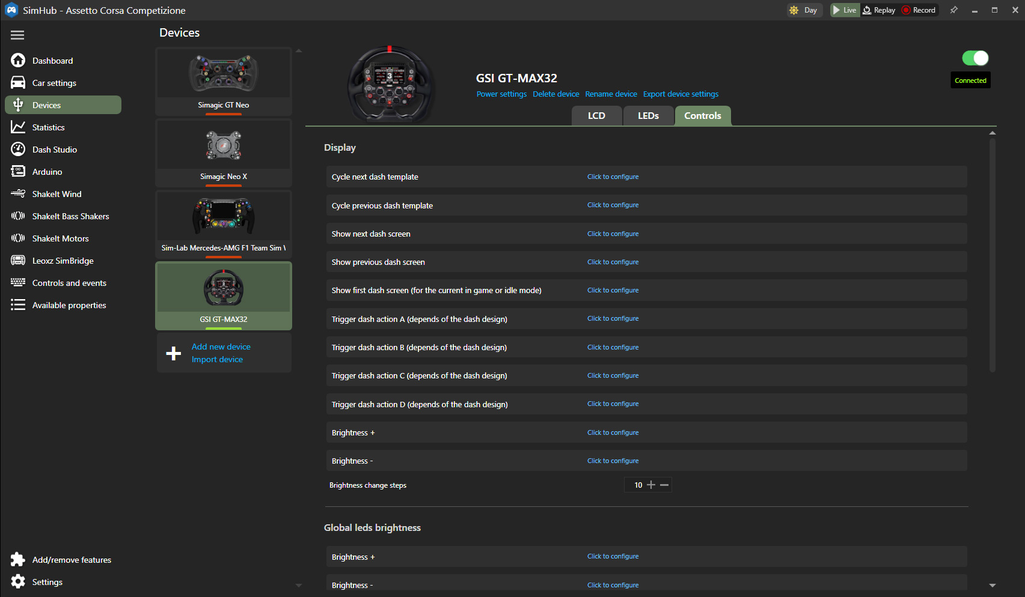
Task: Toggle the Day mode button
Action: click(804, 10)
